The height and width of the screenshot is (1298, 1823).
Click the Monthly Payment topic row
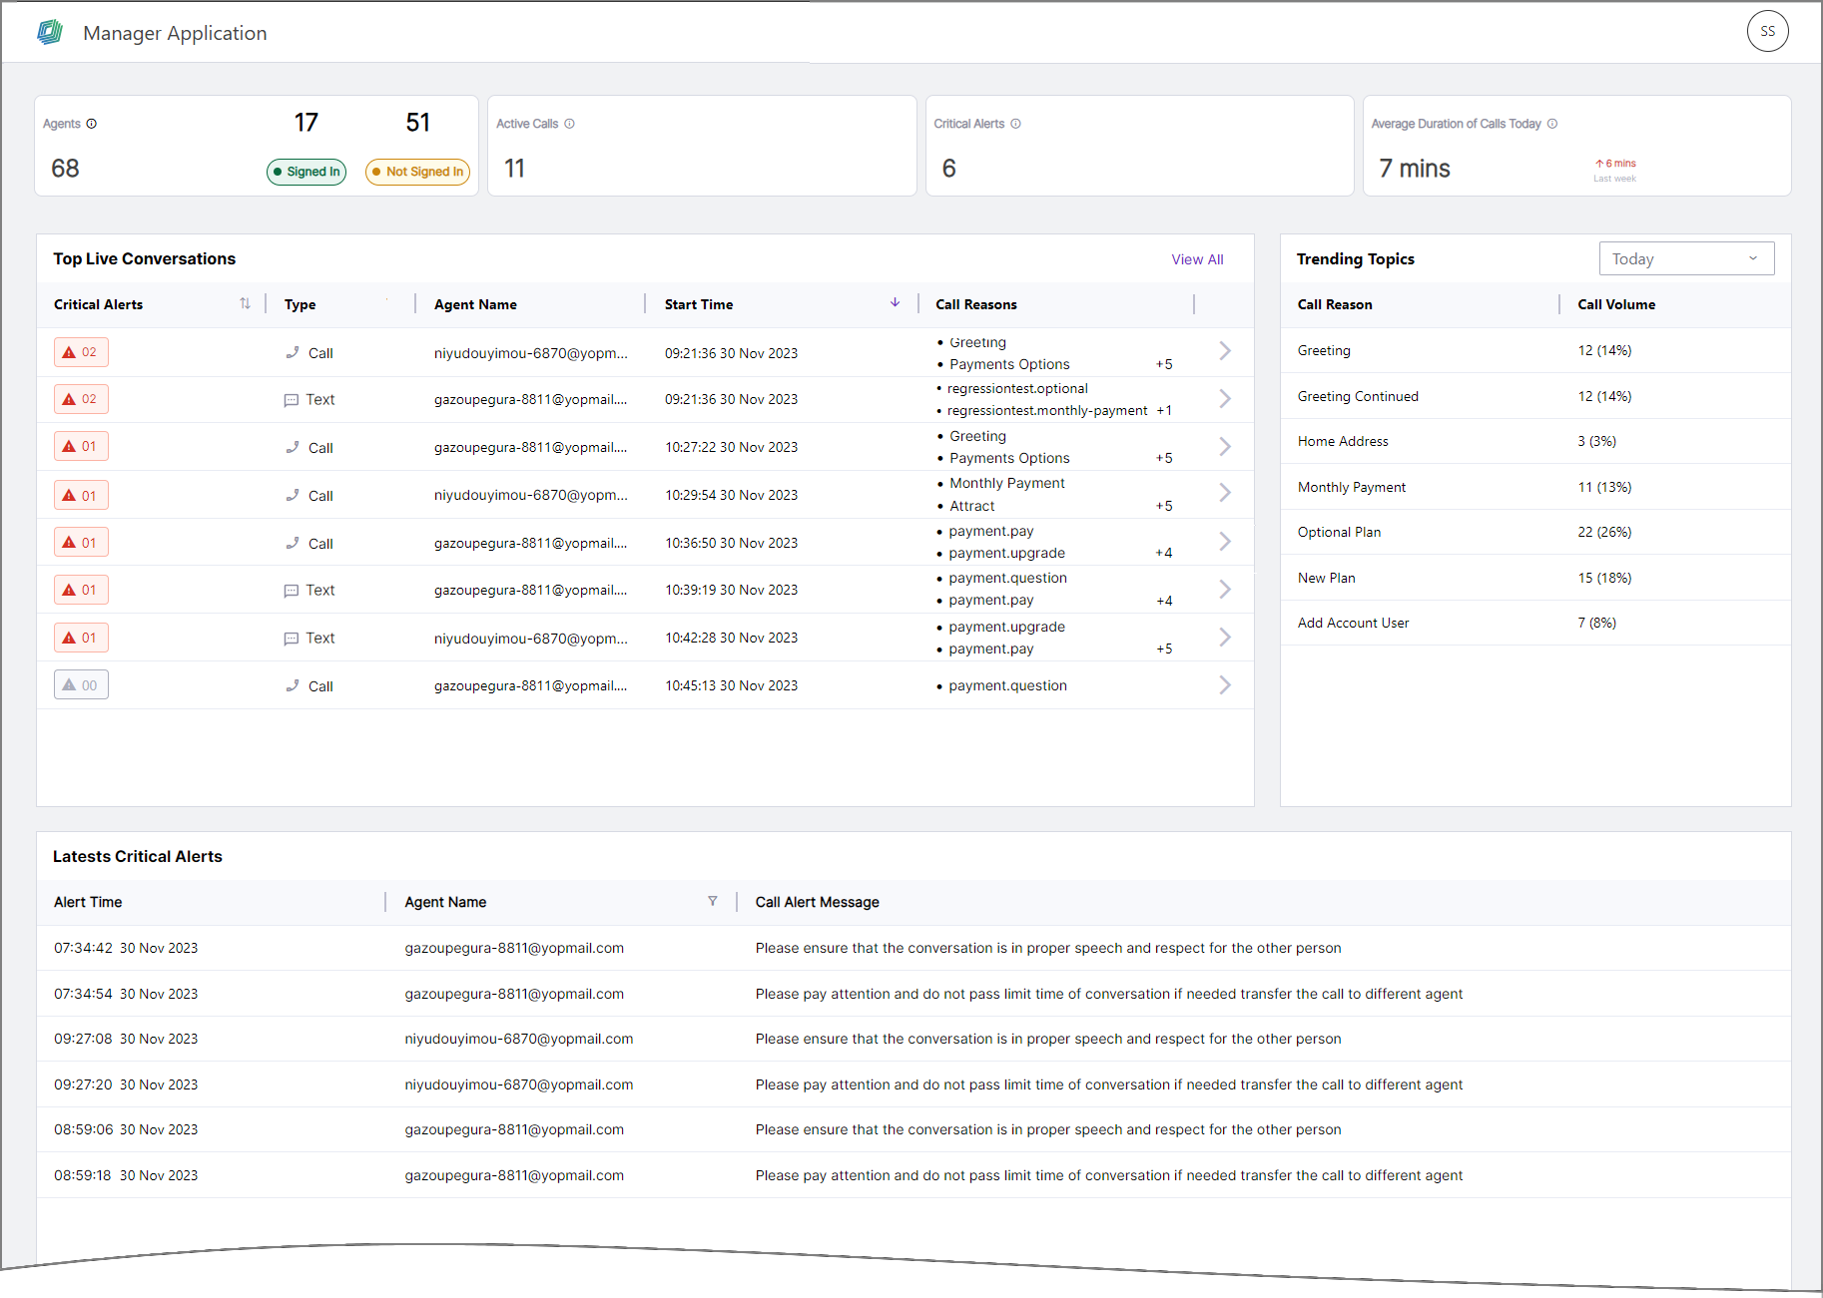tap(1535, 487)
